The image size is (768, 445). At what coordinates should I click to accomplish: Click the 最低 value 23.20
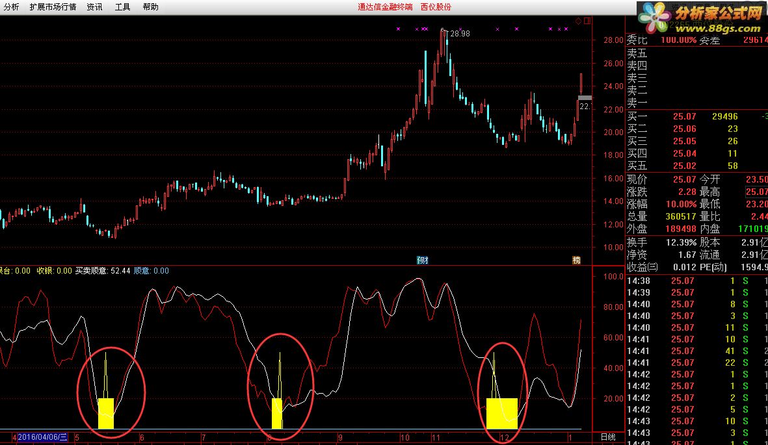click(757, 204)
